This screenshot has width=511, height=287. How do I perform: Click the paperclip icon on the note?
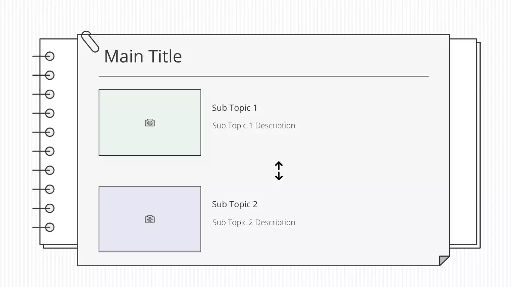point(90,41)
